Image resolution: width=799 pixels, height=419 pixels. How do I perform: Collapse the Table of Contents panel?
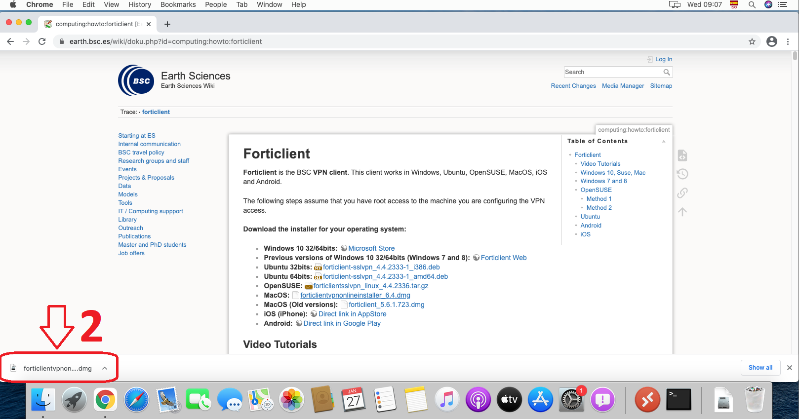click(x=663, y=142)
